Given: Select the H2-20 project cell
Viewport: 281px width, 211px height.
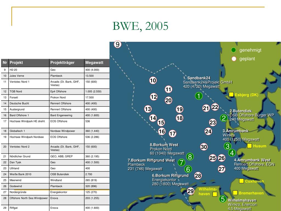Looking at the screenshot, I should (29, 70).
